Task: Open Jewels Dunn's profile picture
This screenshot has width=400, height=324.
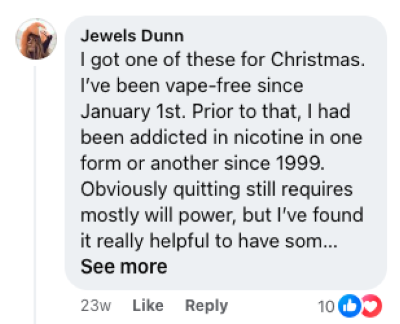Action: click(x=35, y=38)
